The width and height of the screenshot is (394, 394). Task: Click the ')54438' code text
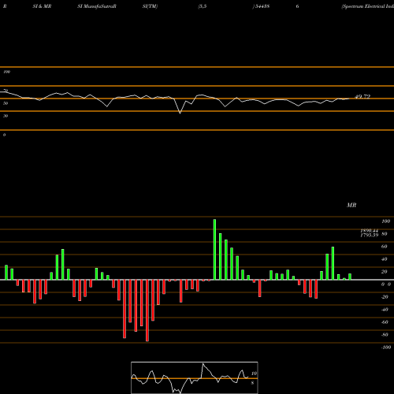[261, 6]
